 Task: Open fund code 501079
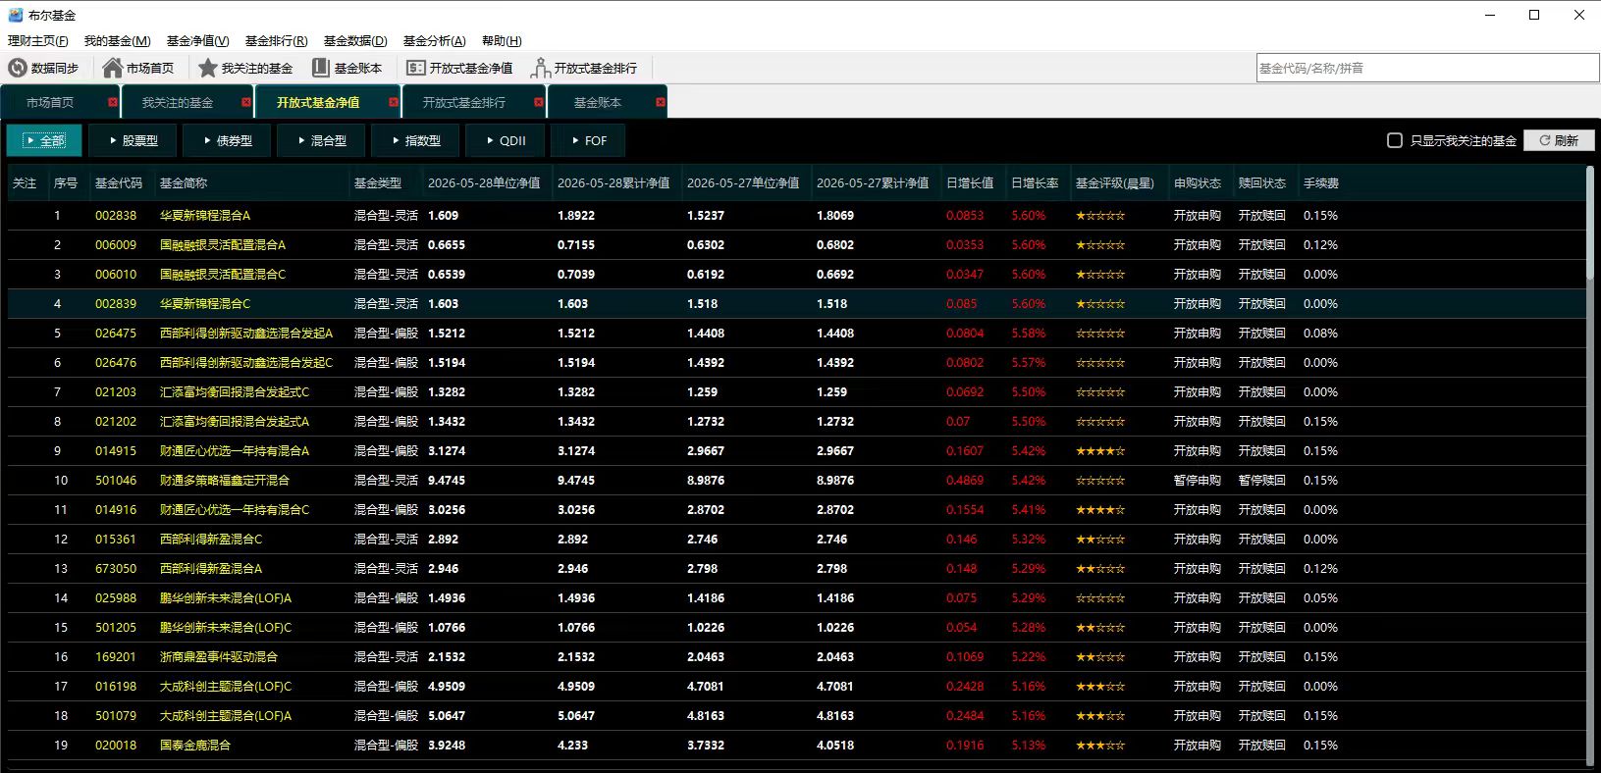116,716
